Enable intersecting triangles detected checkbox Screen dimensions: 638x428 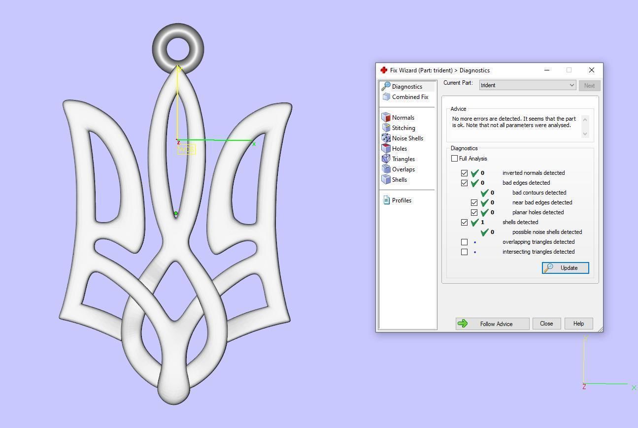click(464, 252)
